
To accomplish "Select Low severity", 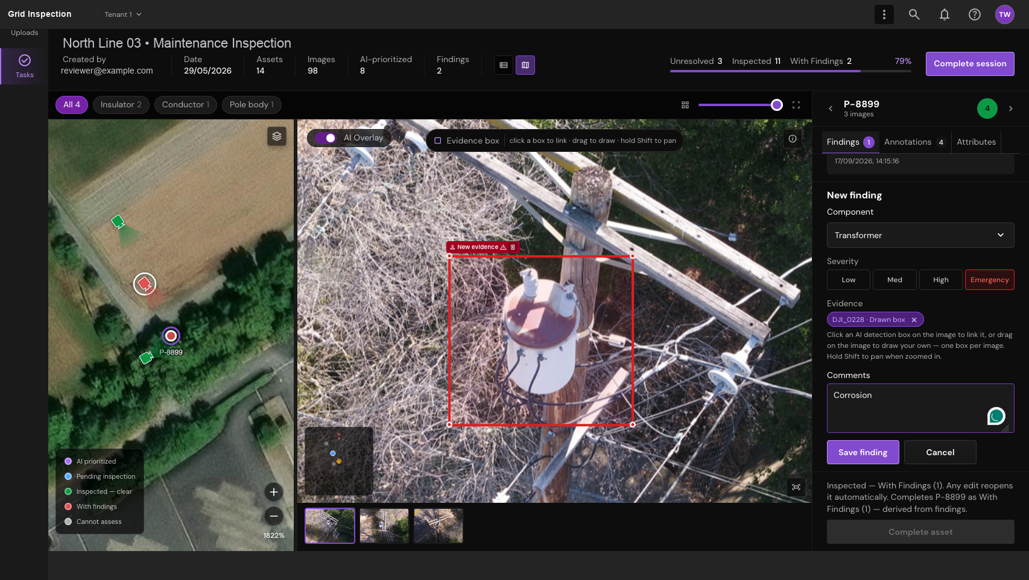I will click(849, 280).
